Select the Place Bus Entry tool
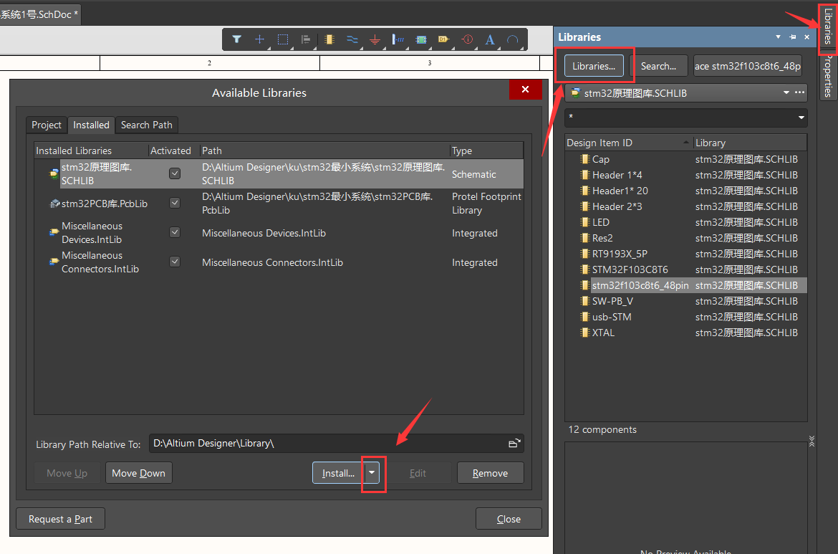838x554 pixels. 398,39
